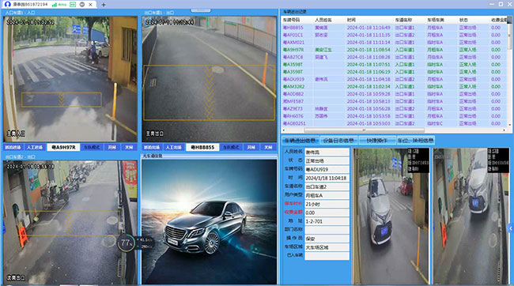Image resolution: width=514 pixels, height=286 pixels.
Task: Toggle 车队模式 under exit lane 1 camera
Action: 231,148
